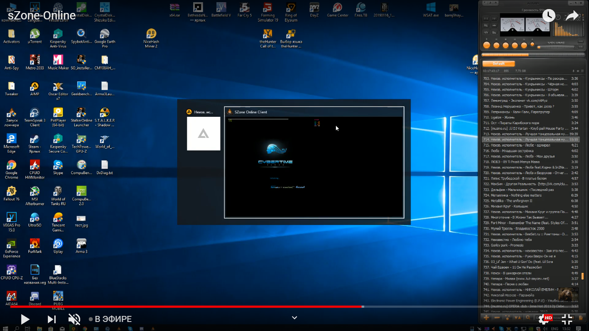This screenshot has height=331, width=589.
Task: Open Arma 3 desktop icon
Action: (x=81, y=246)
